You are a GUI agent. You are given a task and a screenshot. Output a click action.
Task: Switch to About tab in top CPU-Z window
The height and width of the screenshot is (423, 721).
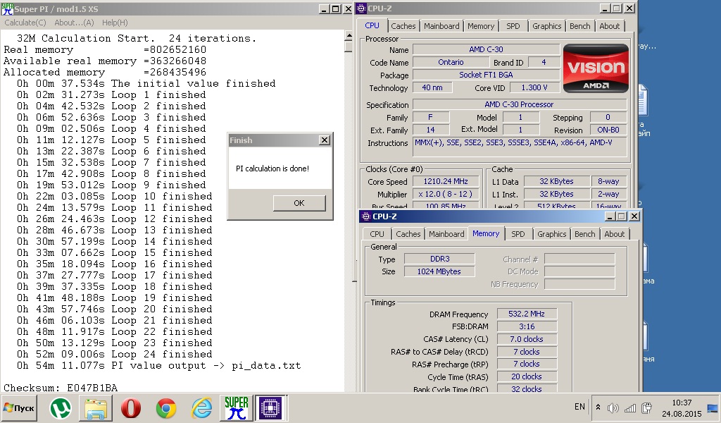coord(609,26)
